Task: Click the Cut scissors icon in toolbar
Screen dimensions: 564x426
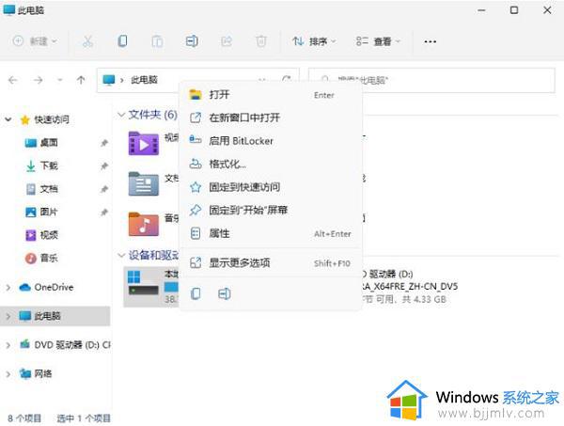Action: [87, 41]
